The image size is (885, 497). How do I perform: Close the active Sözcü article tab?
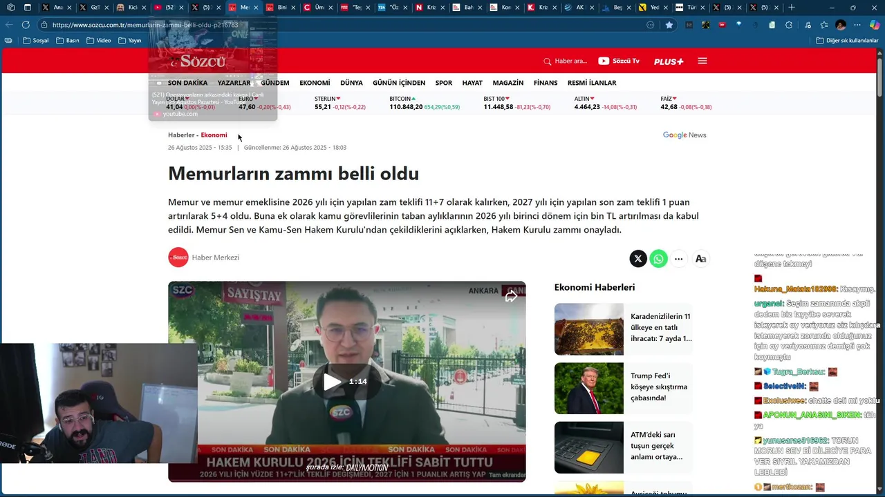(x=257, y=8)
